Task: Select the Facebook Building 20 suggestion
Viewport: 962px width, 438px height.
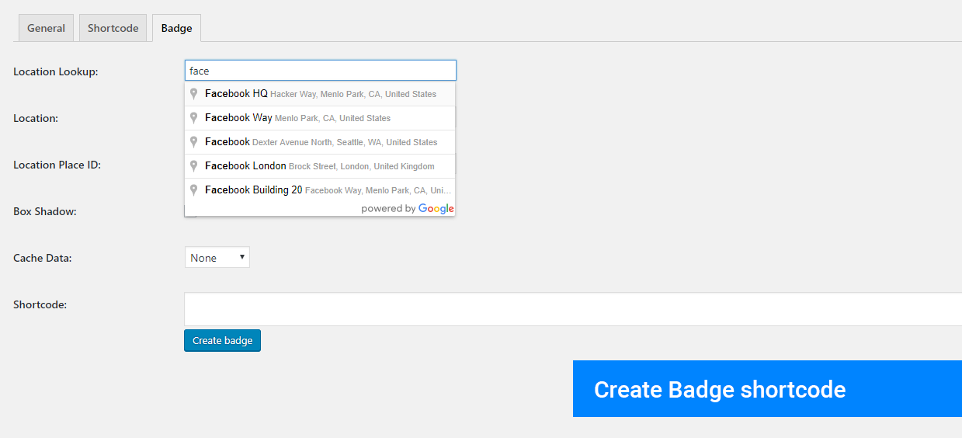Action: click(320, 190)
